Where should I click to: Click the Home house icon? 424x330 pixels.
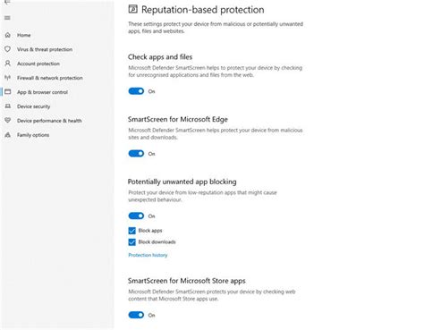point(8,35)
